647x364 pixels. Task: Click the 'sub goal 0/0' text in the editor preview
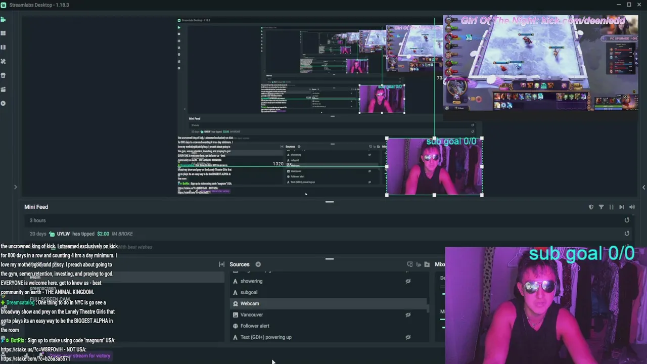pos(451,142)
